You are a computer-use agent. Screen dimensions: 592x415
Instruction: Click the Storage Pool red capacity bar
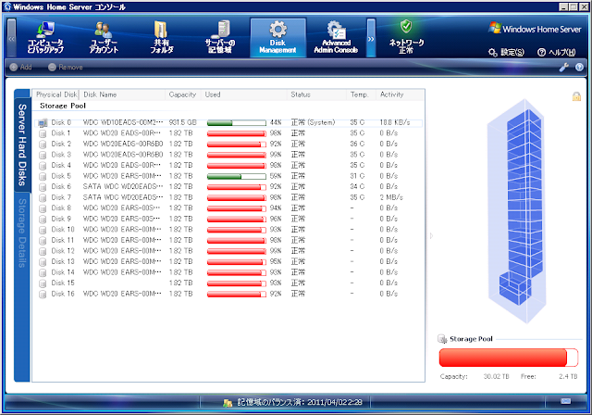509,358
